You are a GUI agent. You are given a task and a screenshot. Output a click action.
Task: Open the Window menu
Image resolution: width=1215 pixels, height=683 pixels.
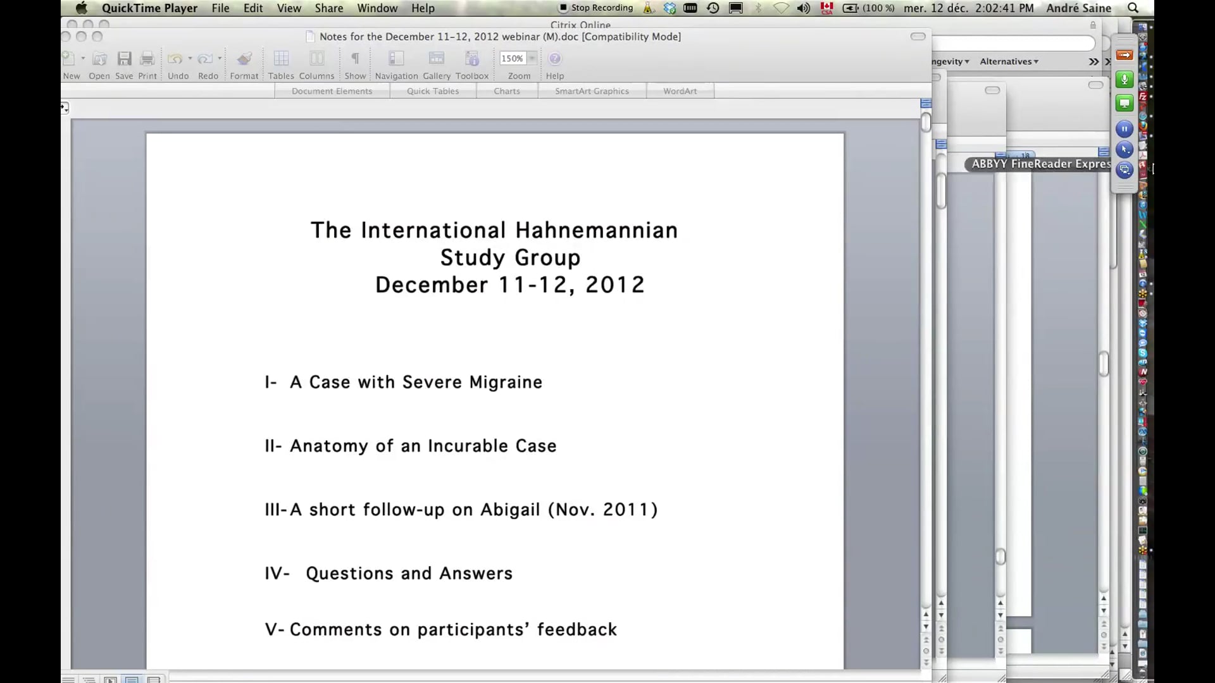(x=377, y=8)
